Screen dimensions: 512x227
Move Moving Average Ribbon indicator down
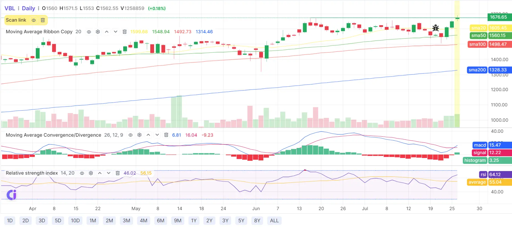point(115,32)
